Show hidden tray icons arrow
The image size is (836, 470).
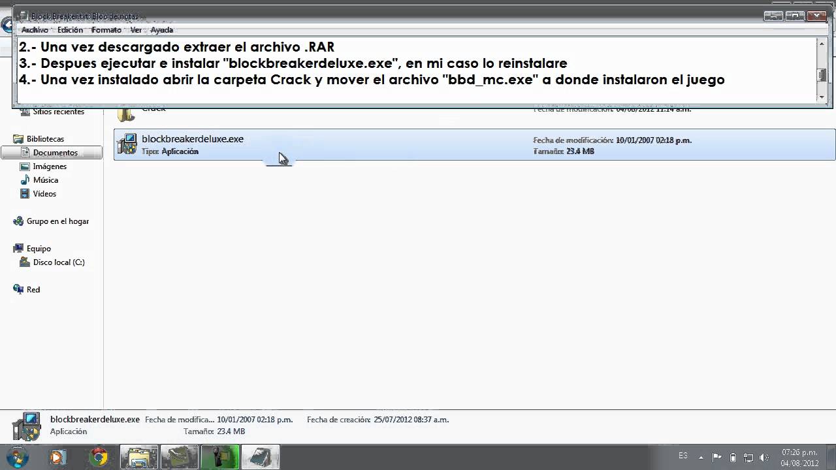pyautogui.click(x=702, y=457)
